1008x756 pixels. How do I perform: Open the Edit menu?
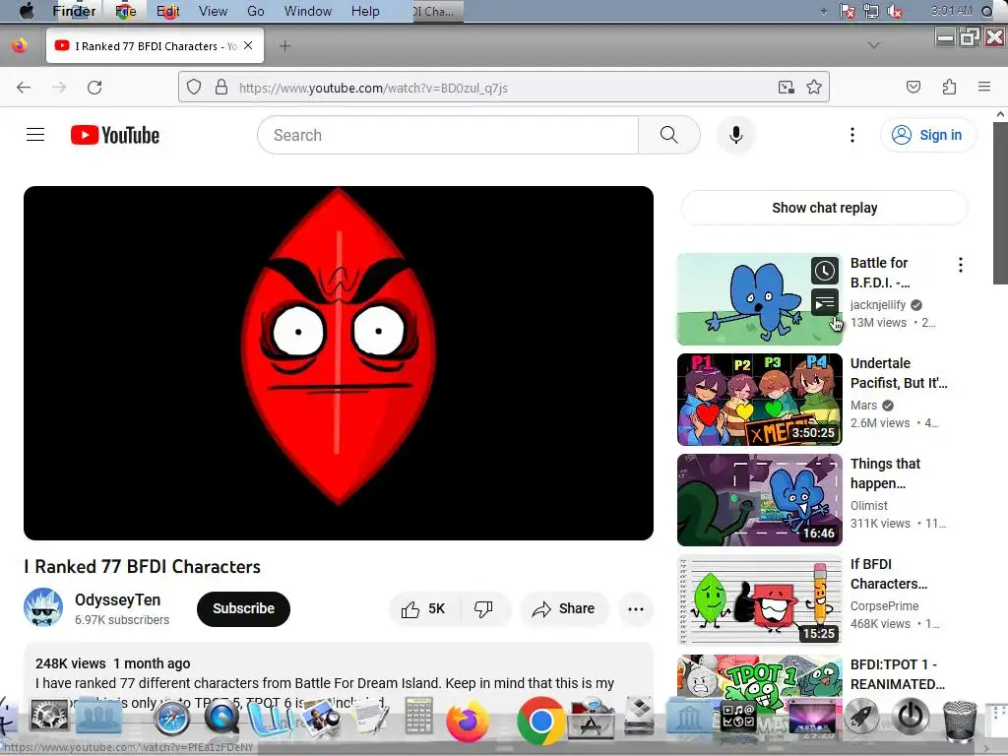(167, 11)
